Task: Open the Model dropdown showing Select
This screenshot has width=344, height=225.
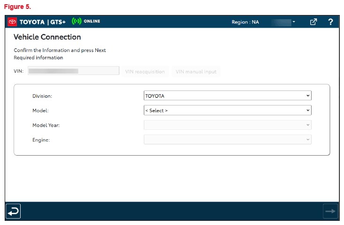Action: coord(227,110)
